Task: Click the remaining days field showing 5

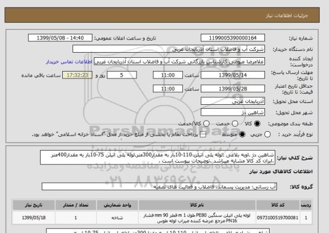Action: pos(122,75)
